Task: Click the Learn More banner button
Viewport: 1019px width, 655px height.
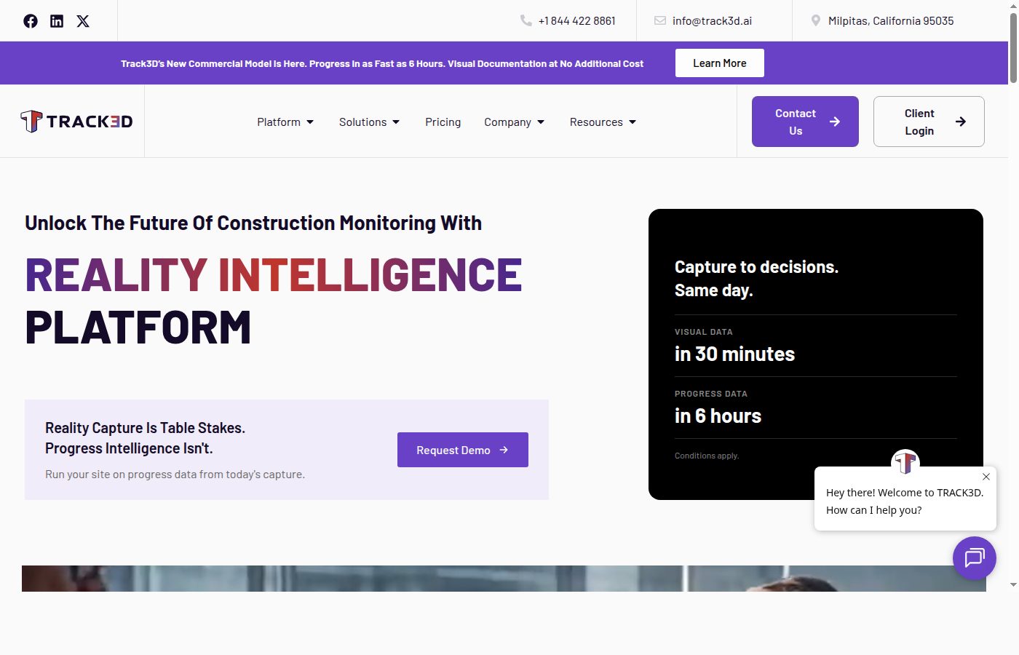Action: click(720, 63)
